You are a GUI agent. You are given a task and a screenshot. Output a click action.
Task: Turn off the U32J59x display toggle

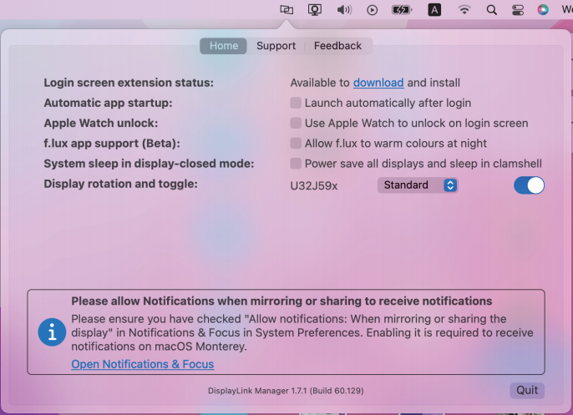click(529, 185)
